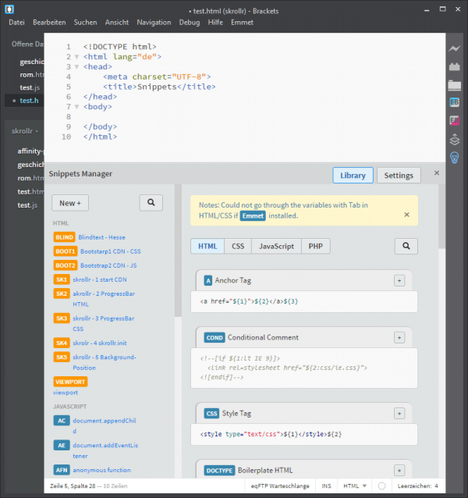Click the SK4 snippet badge

point(62,343)
